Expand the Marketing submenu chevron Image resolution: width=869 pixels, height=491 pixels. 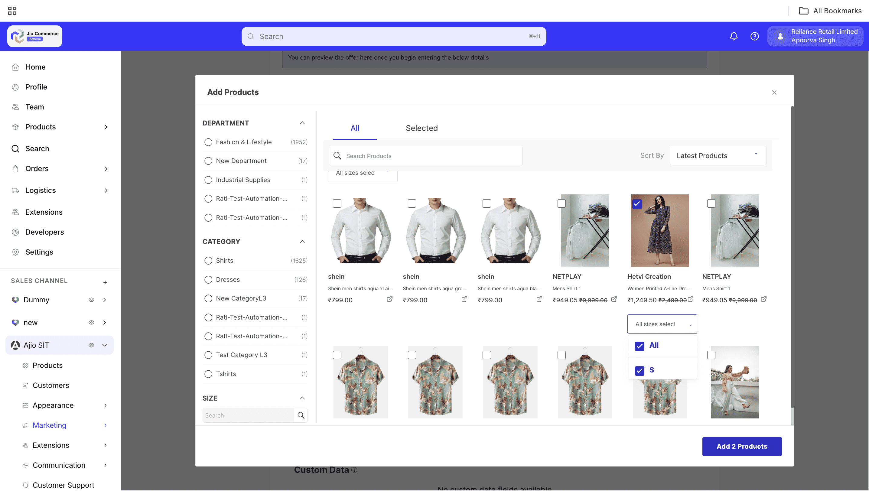pyautogui.click(x=105, y=425)
